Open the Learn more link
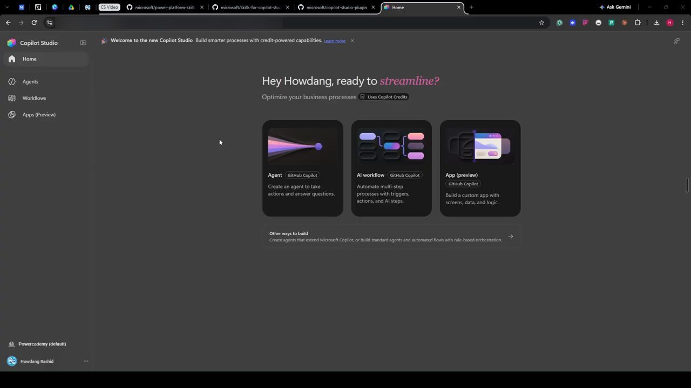 tap(334, 41)
